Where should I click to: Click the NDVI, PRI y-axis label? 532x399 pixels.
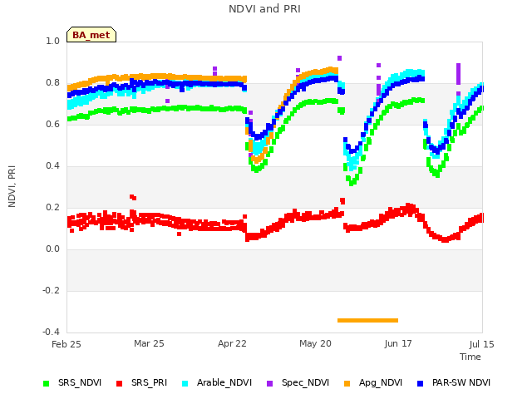(x=12, y=186)
